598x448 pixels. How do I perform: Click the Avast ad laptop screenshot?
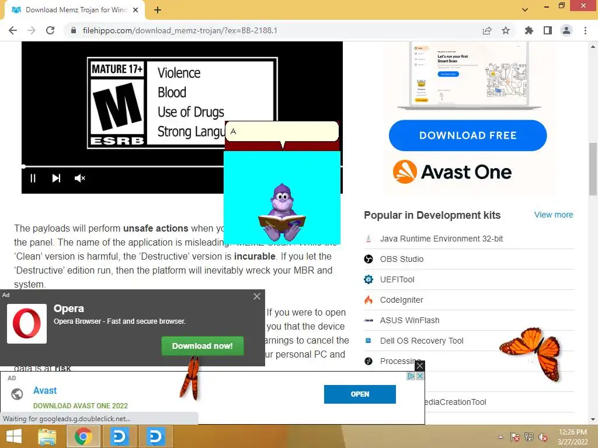469,75
